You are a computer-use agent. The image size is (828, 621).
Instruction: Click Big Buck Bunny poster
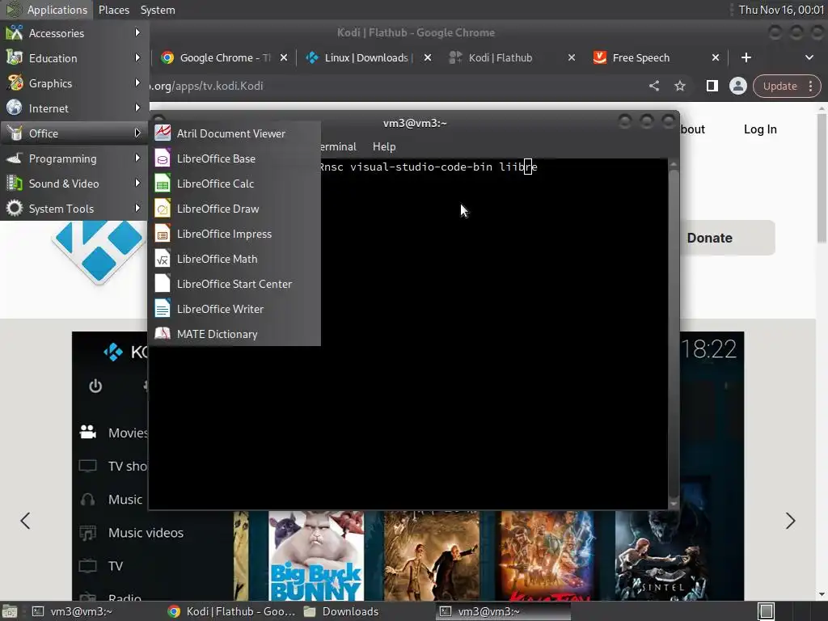click(x=316, y=556)
